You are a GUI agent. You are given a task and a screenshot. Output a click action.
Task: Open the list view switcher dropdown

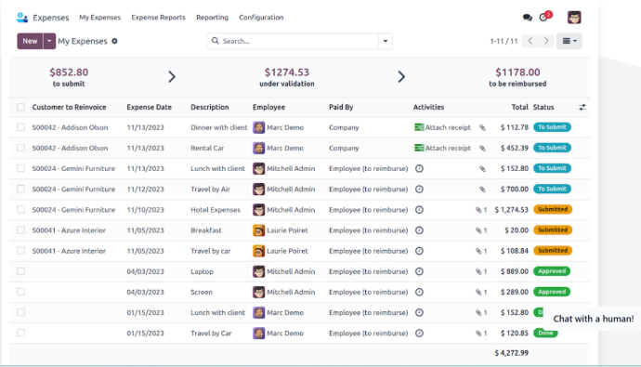pos(569,41)
